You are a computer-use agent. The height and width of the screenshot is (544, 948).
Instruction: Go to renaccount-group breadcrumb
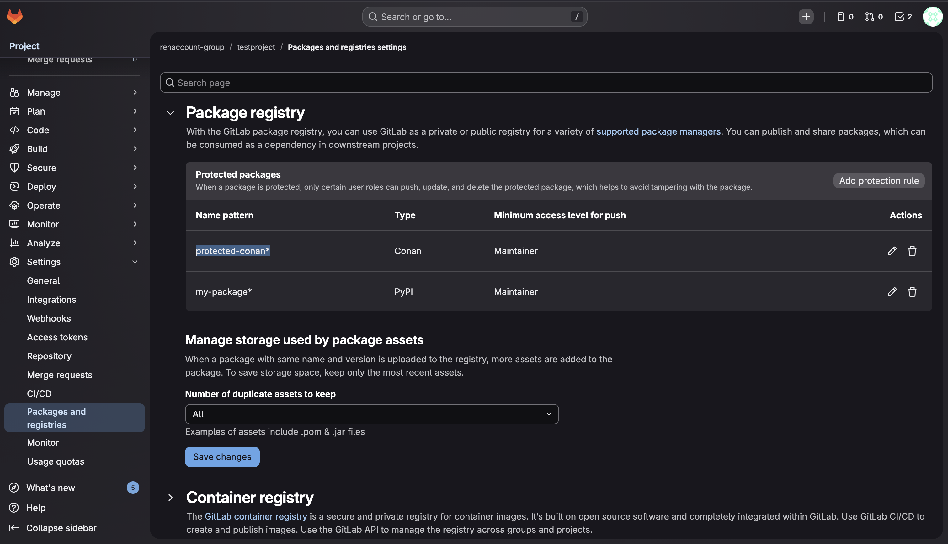coord(192,47)
